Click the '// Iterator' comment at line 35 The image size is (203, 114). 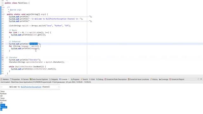point(11,57)
